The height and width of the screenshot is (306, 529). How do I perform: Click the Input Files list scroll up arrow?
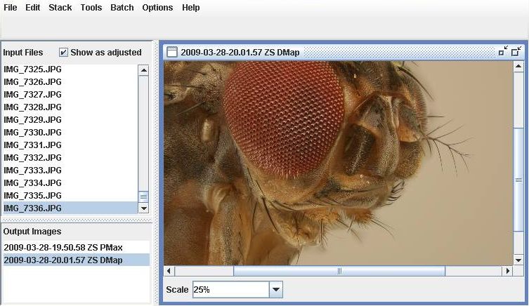coord(143,70)
